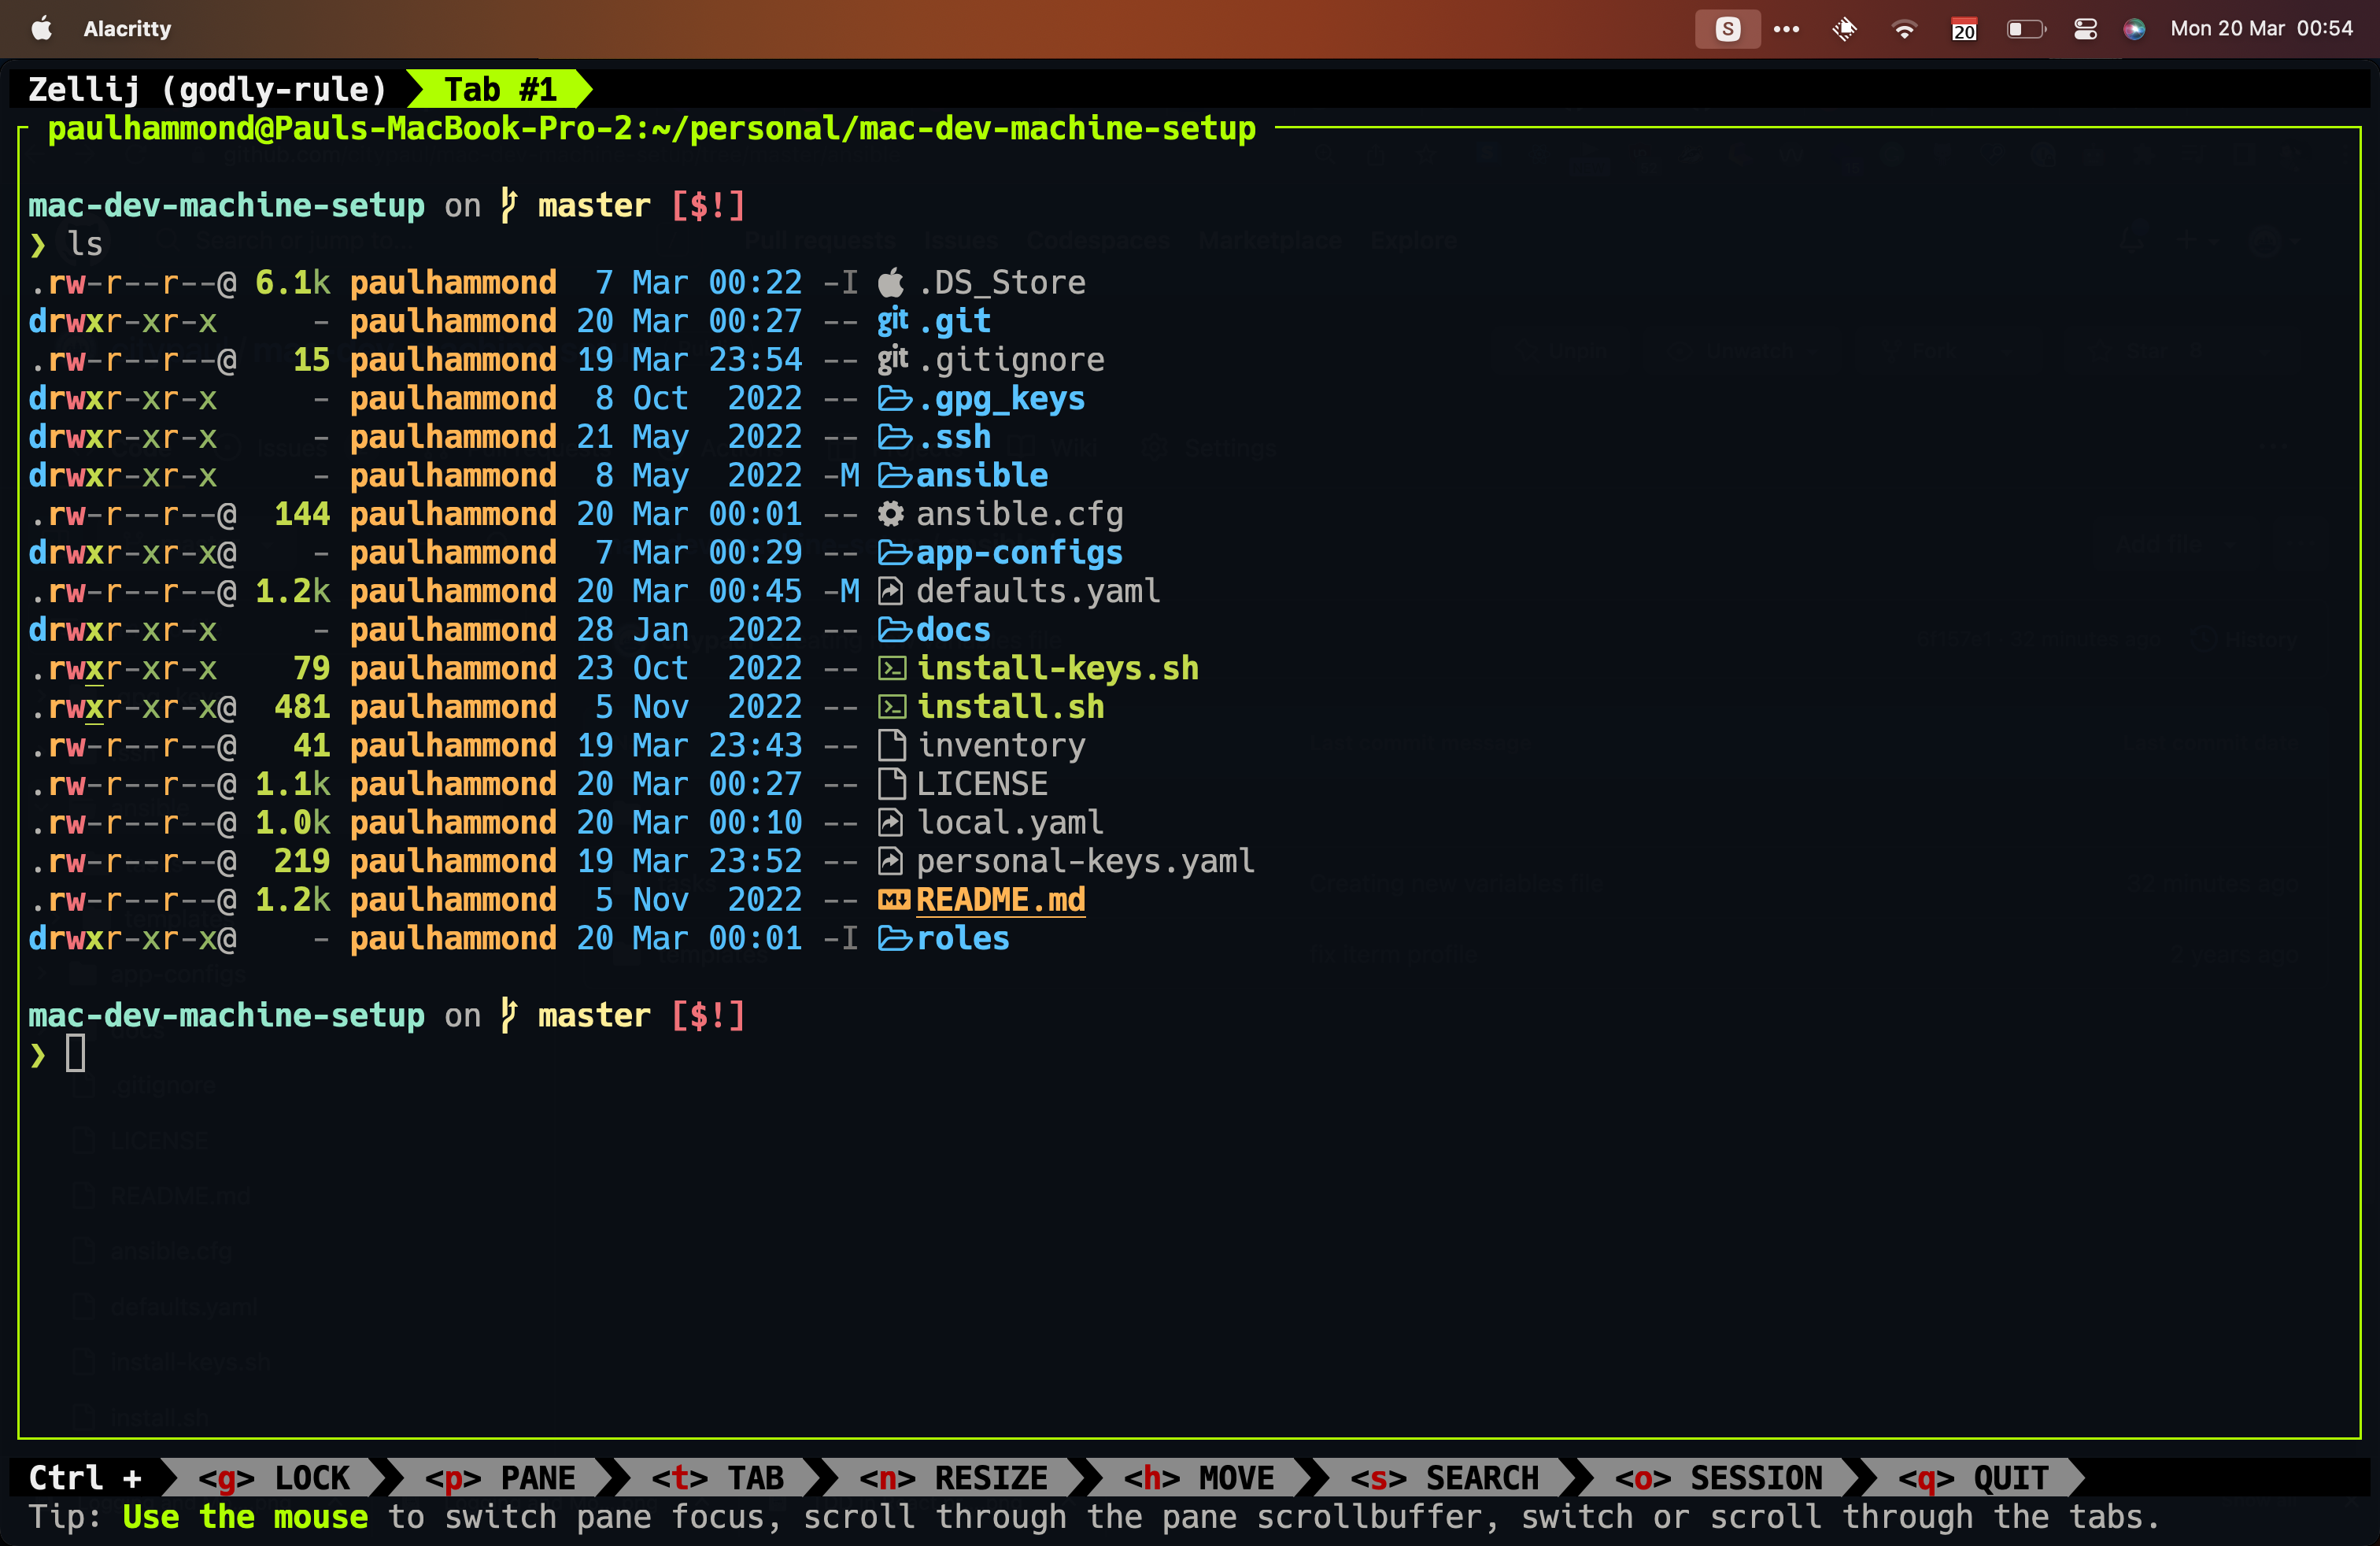Image resolution: width=2380 pixels, height=1546 pixels.
Task: Open macOS Control Center toggles icon
Action: click(2085, 29)
